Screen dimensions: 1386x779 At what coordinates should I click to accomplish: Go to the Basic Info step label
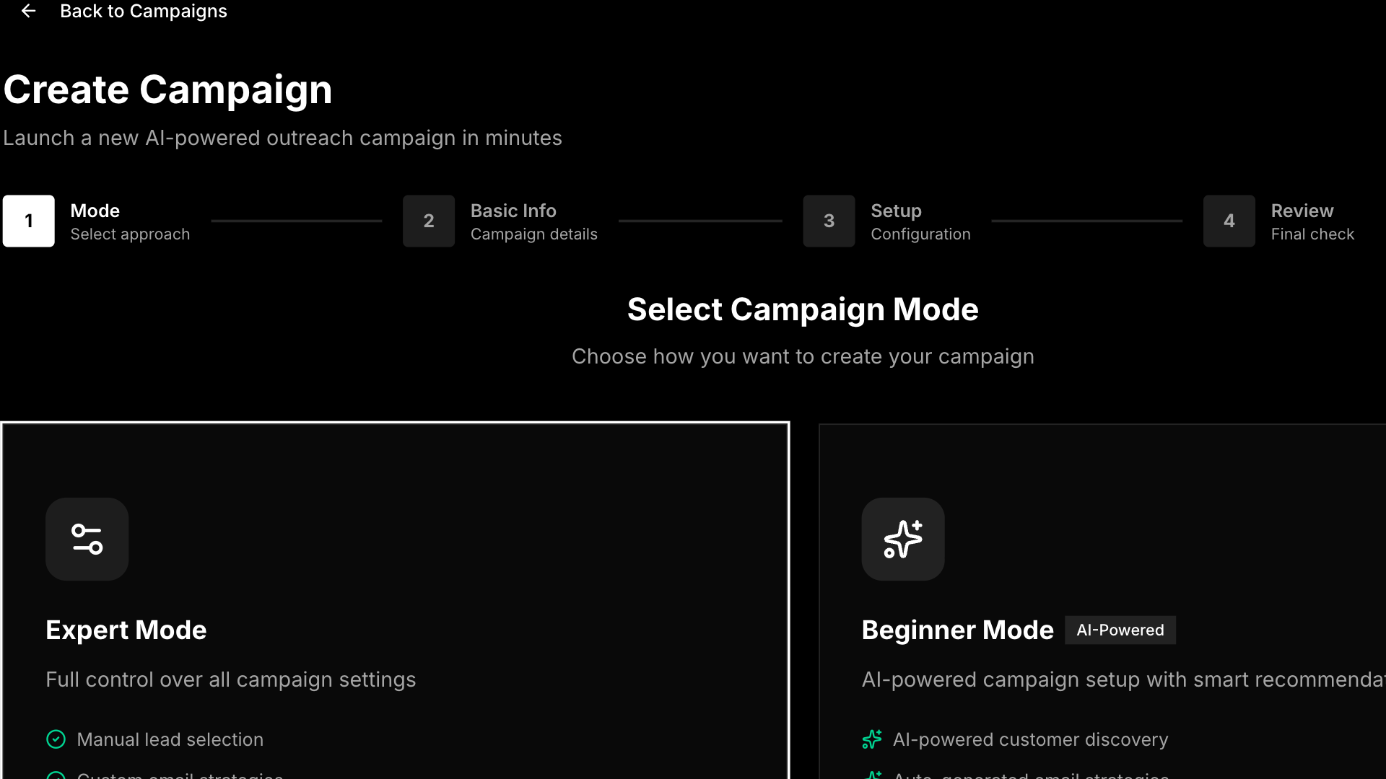coord(513,211)
